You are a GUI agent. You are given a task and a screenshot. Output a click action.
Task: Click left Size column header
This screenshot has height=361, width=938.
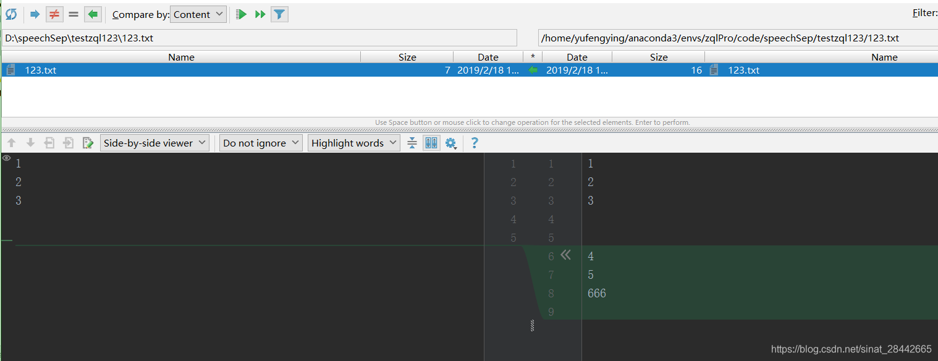click(x=407, y=57)
